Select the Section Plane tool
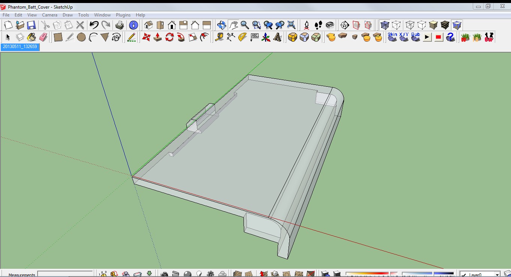The width and height of the screenshot is (511, 277). tap(345, 25)
